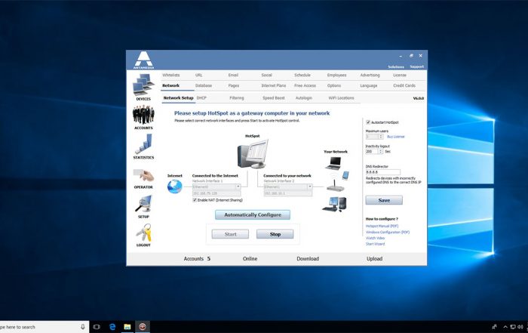Click the Watch Video link
The image size is (528, 333).
[375, 238]
